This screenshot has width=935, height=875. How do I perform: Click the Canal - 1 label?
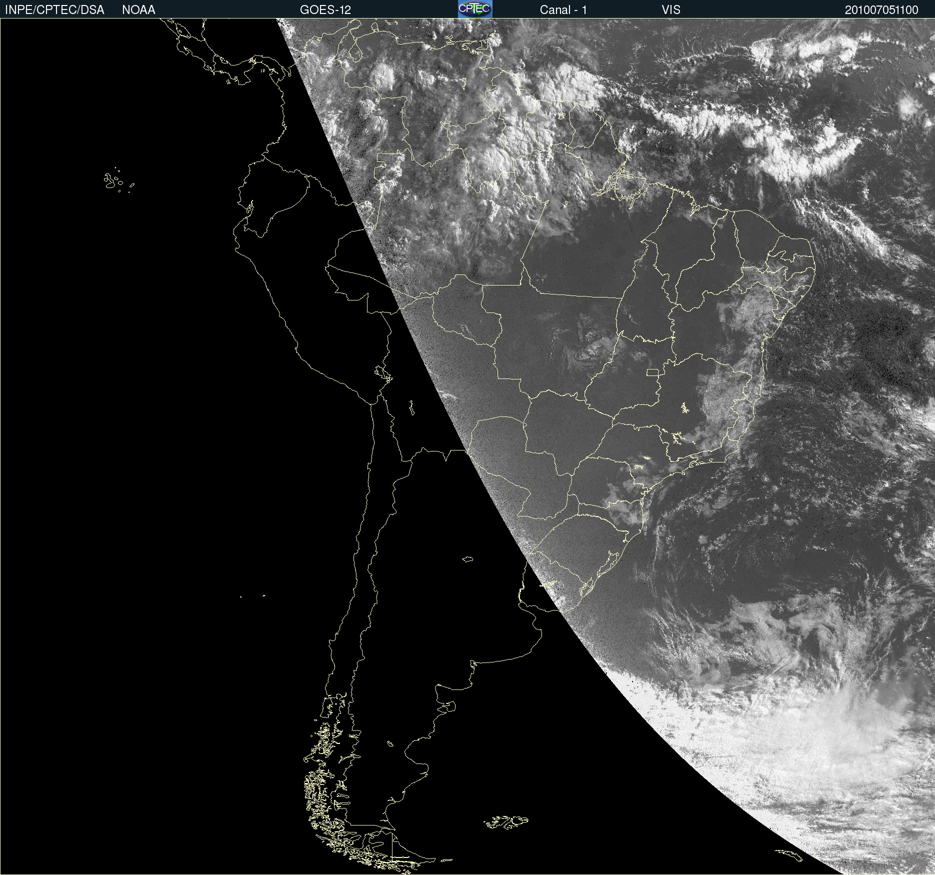563,10
